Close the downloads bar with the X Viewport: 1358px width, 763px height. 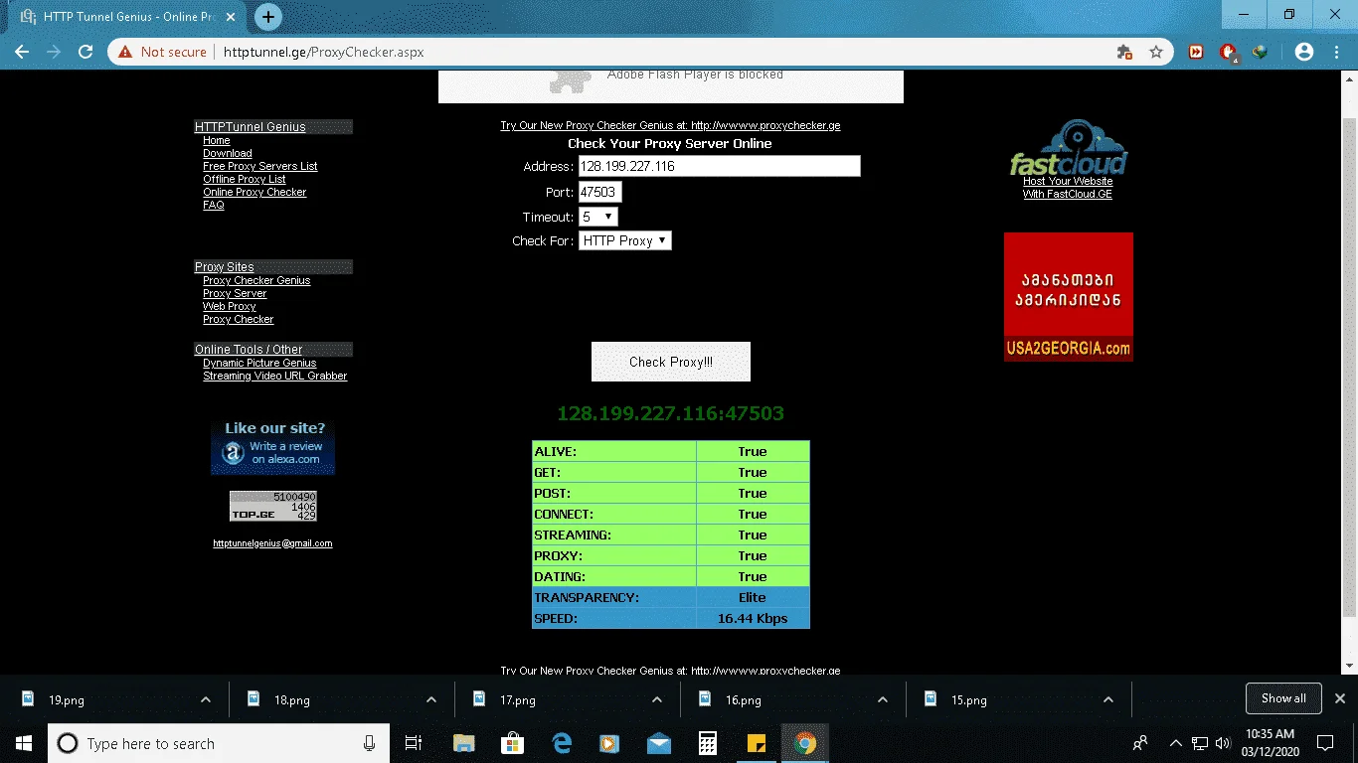pos(1339,698)
